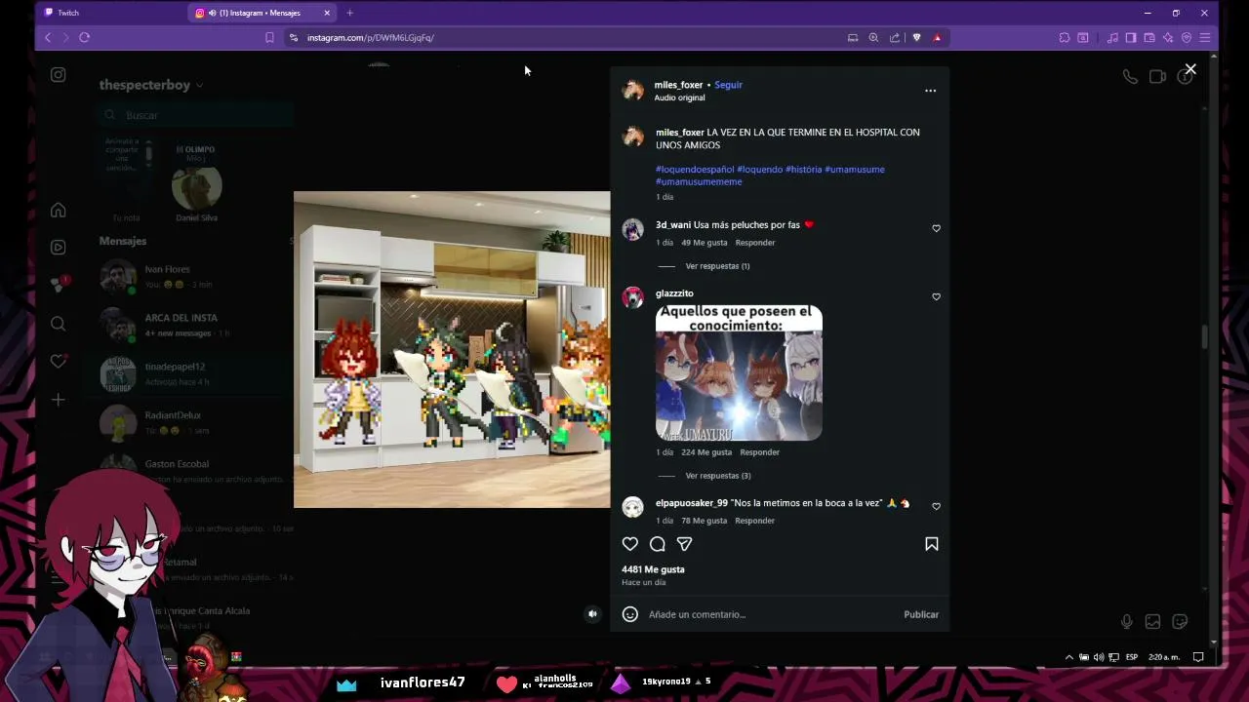Image resolution: width=1249 pixels, height=702 pixels.
Task: Expand replies under 3d_wani comment
Action: click(717, 266)
